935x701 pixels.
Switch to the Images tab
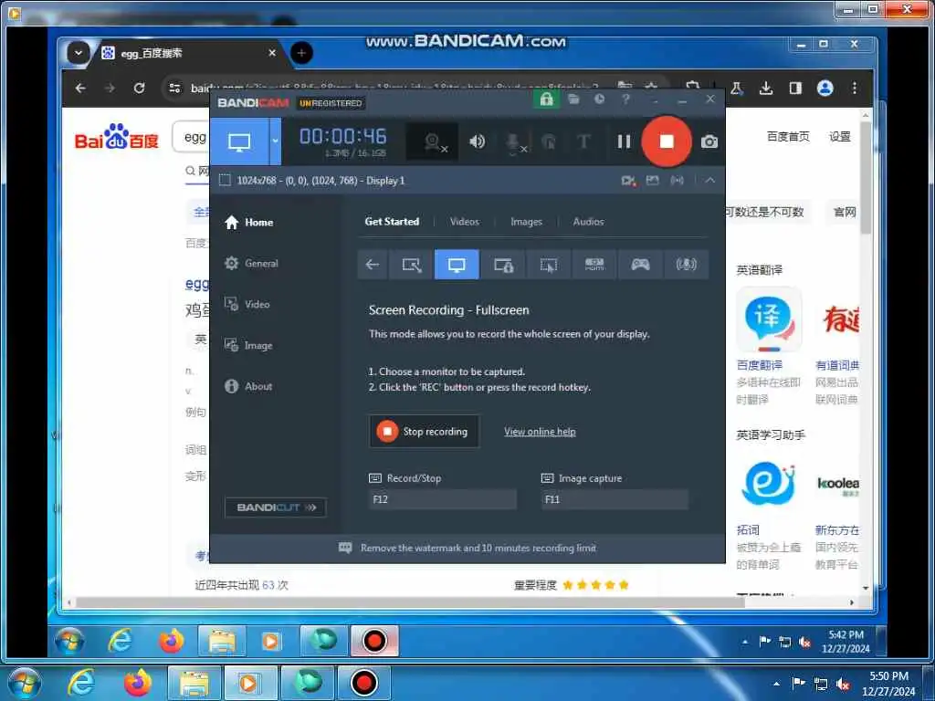(526, 222)
